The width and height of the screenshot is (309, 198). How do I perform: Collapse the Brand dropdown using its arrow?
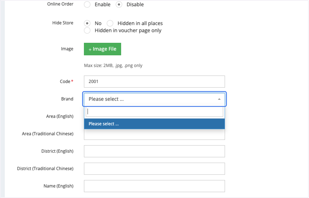(x=219, y=99)
